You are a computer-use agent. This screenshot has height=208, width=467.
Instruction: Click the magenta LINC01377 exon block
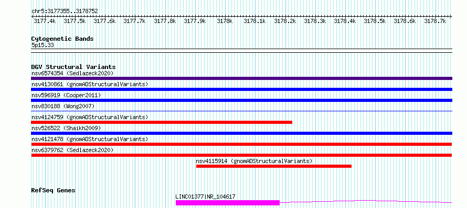[228, 203]
